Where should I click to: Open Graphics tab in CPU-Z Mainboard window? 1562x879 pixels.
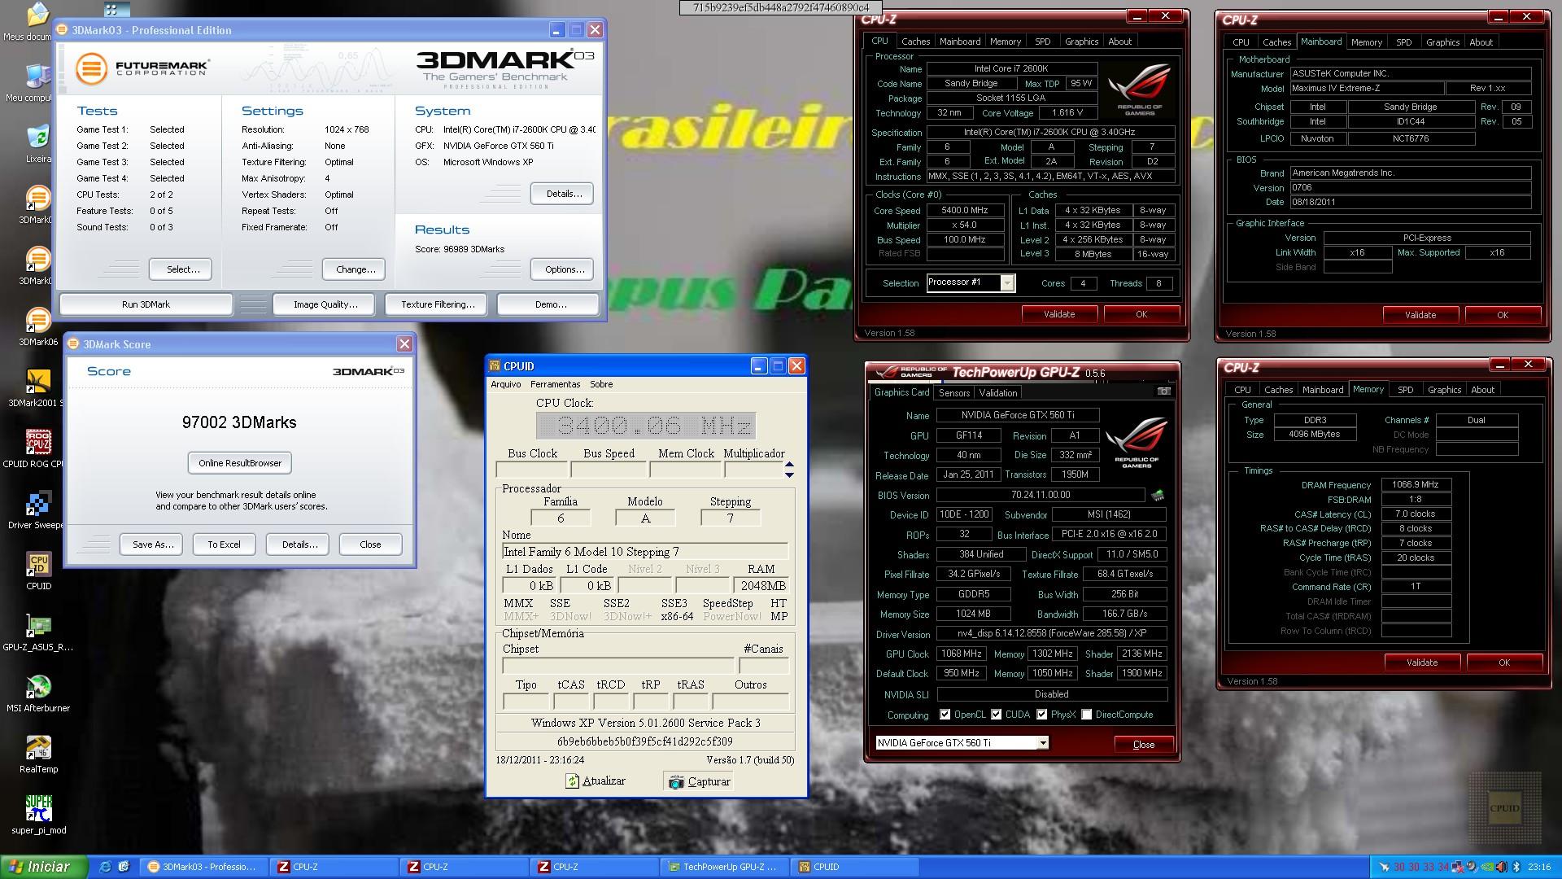(x=1443, y=42)
